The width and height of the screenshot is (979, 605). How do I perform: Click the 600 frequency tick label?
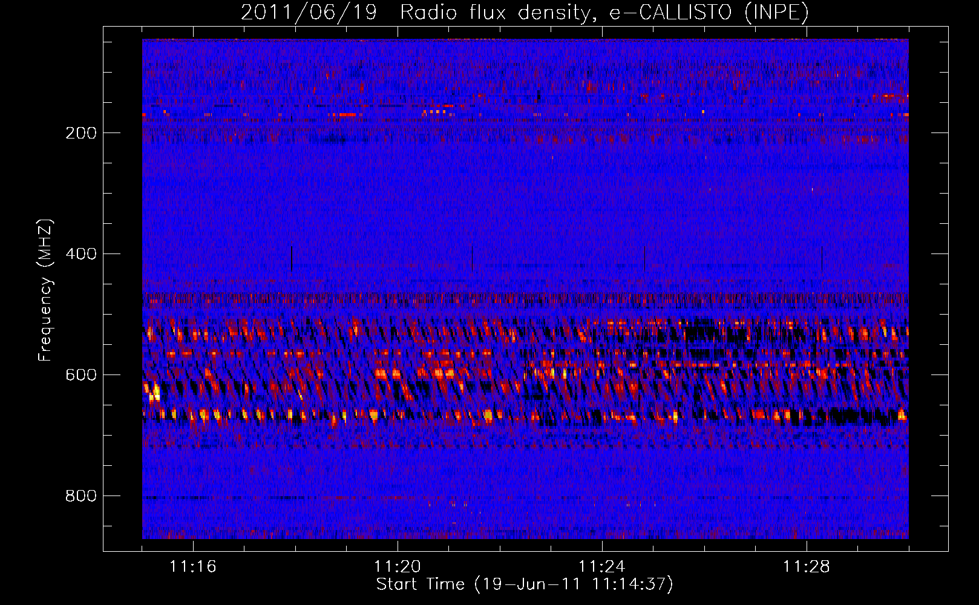pos(81,375)
